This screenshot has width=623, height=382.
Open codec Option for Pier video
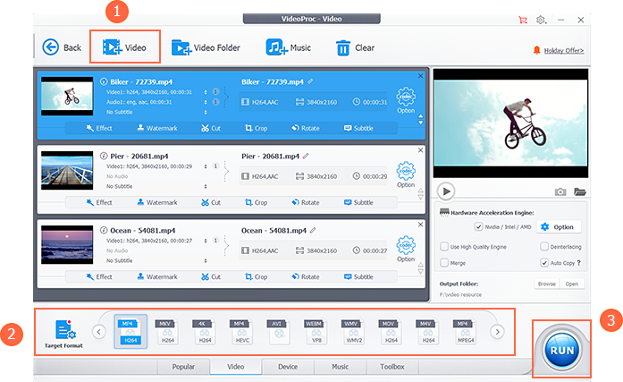pos(406,174)
